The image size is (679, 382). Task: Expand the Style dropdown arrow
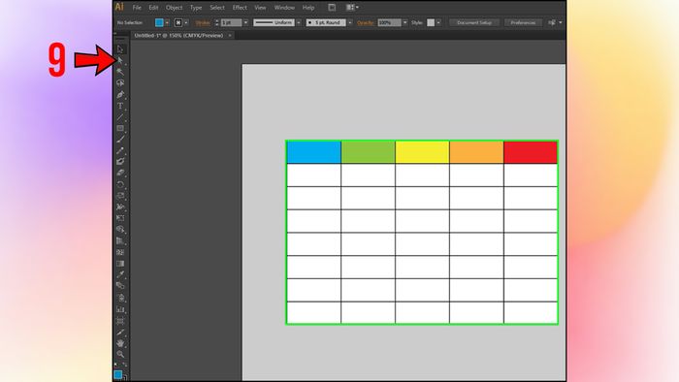click(438, 22)
